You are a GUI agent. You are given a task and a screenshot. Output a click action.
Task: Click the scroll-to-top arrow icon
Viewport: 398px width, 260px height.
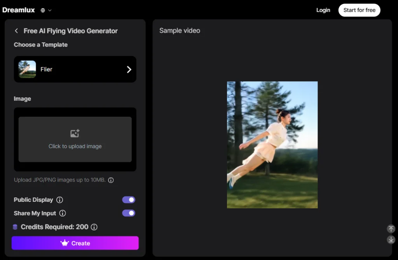[391, 229]
